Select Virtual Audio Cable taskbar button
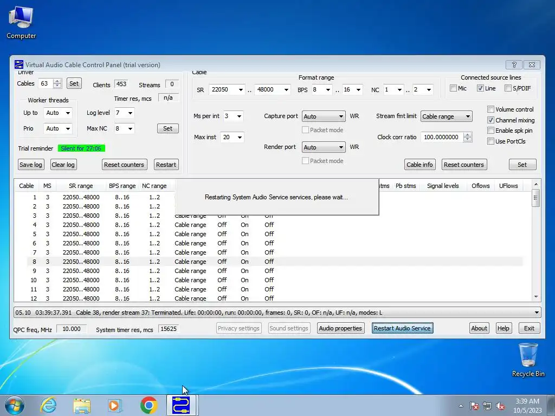 (182, 405)
